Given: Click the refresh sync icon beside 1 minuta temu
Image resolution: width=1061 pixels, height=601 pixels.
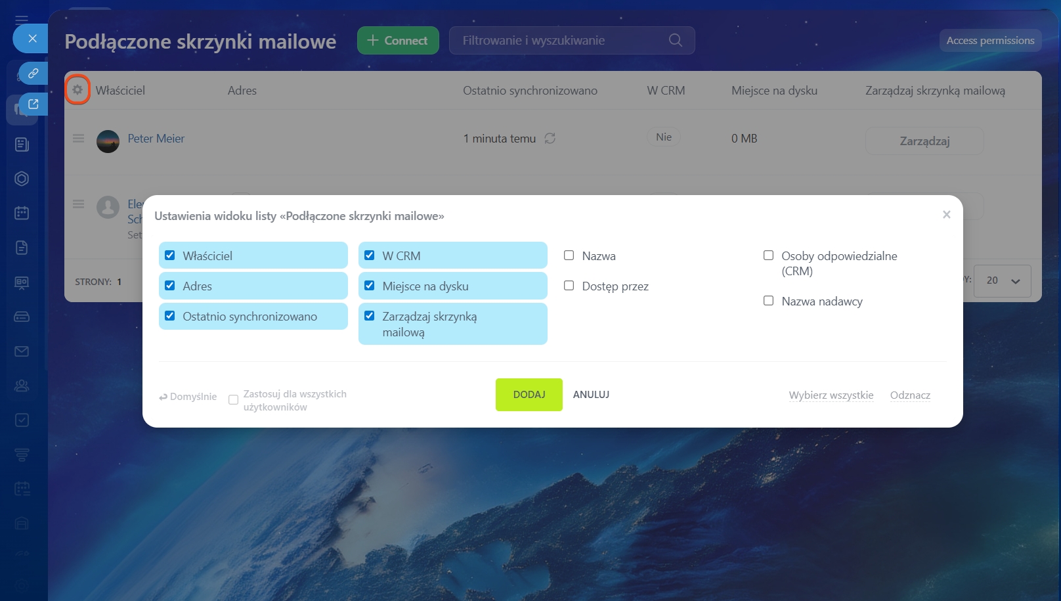Looking at the screenshot, I should [550, 139].
